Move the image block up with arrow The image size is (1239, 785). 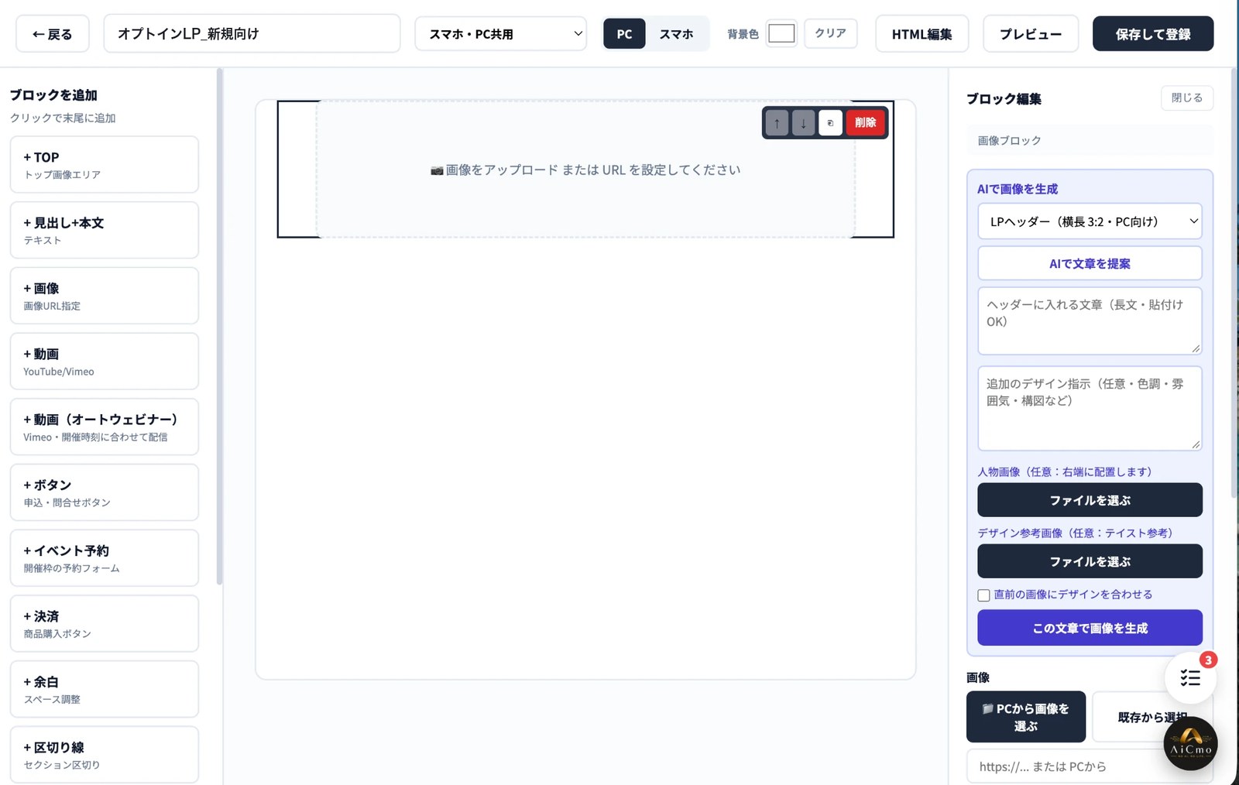pyautogui.click(x=777, y=123)
